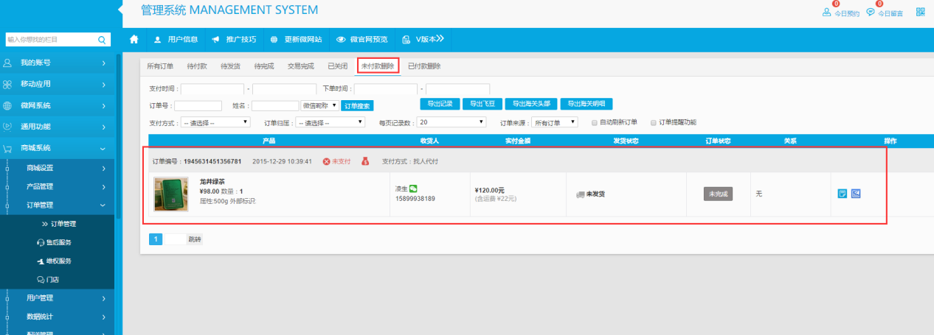This screenshot has width=934, height=335.
Task: Click the 导出飞豆 button
Action: point(482,104)
